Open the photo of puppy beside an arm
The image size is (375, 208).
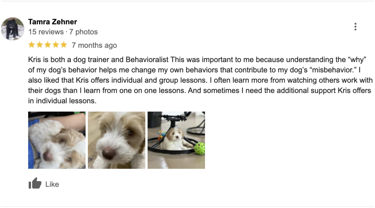(57, 140)
